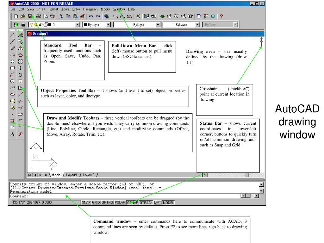The width and height of the screenshot is (324, 243).
Task: Open the Format menu
Action: coord(53,9)
